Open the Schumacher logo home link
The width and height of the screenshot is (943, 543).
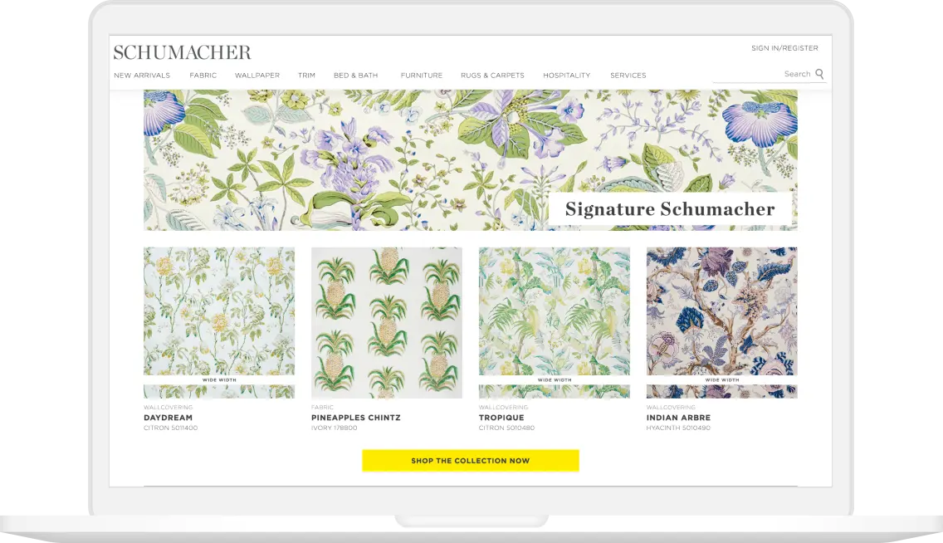pos(183,52)
